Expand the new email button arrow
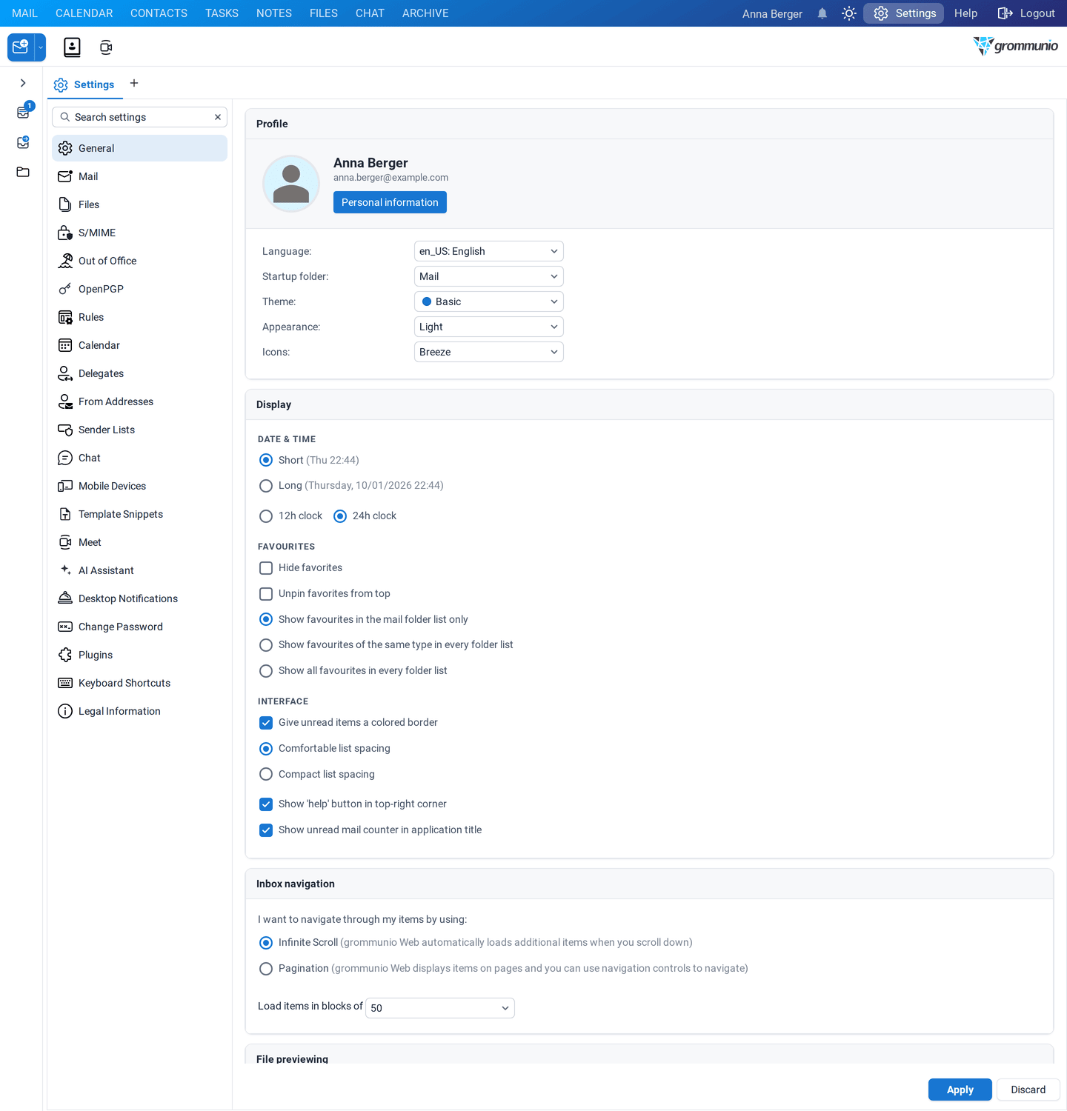The width and height of the screenshot is (1067, 1111). coord(41,47)
